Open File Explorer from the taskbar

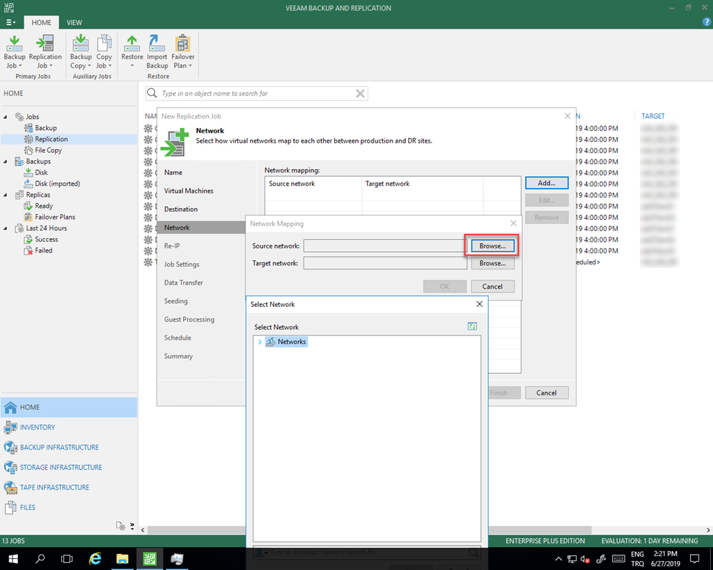coord(123,559)
